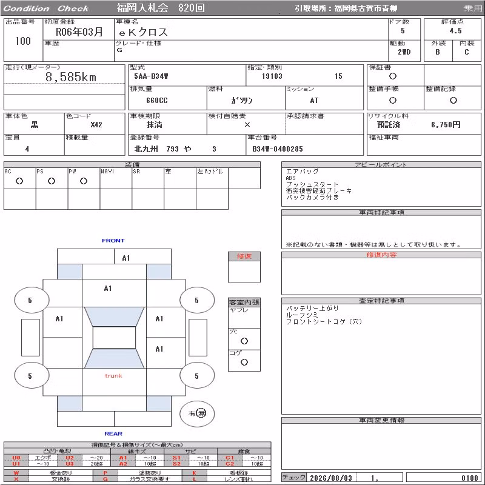
Task: Select lot number '100'
Action: pyautogui.click(x=23, y=41)
